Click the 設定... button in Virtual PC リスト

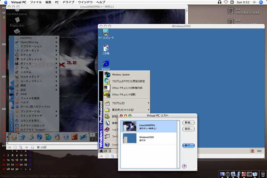[x=188, y=129]
